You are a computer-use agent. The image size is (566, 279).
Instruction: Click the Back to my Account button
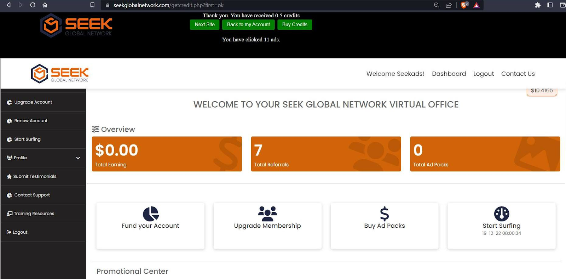pyautogui.click(x=248, y=24)
